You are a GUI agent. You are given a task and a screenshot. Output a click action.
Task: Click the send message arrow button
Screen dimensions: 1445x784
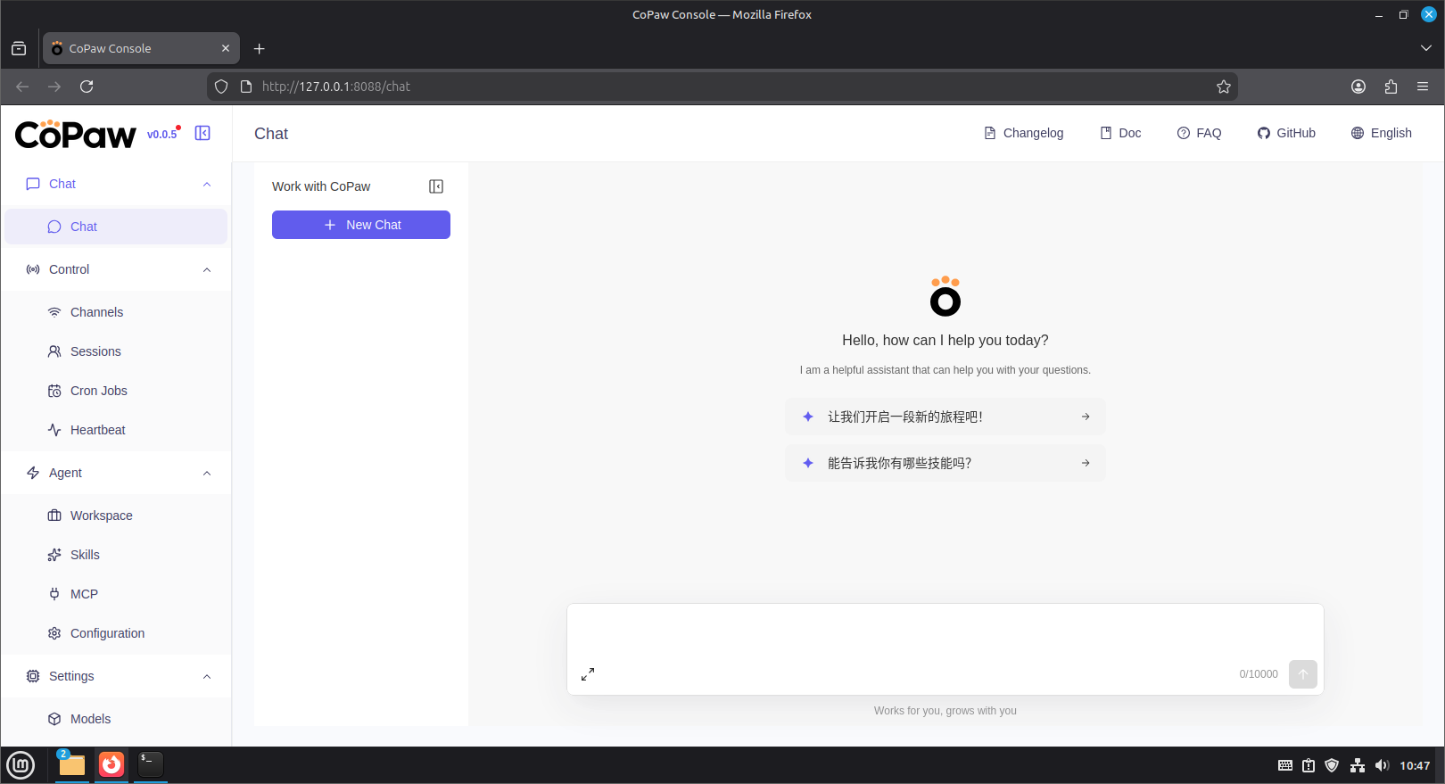tap(1302, 674)
